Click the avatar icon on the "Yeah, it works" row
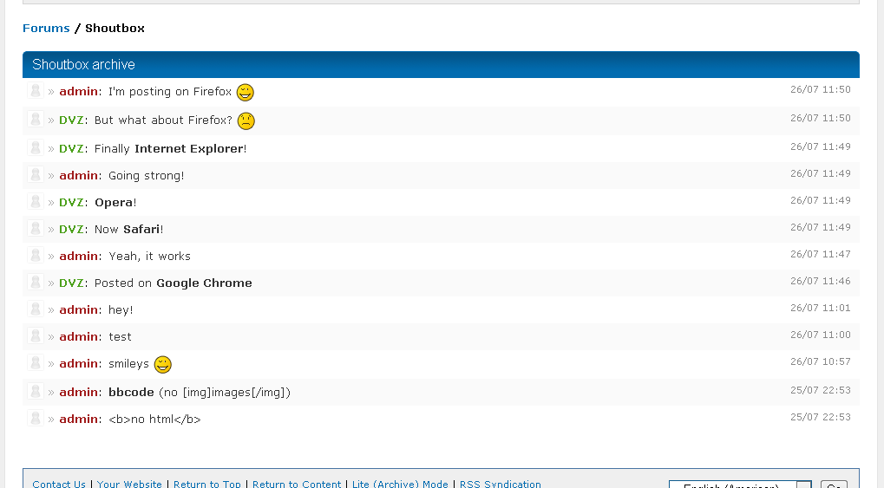 click(x=35, y=256)
